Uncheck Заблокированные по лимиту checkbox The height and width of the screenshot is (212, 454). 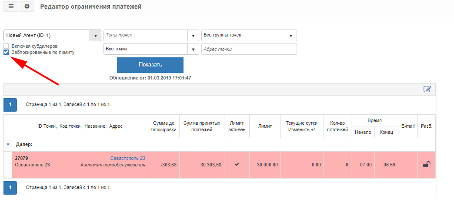[6, 53]
